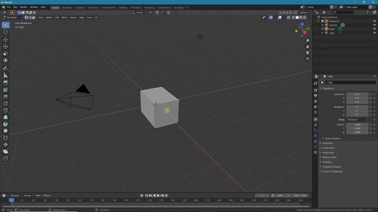The image size is (378, 212).
Task: Click the zoom view magnifier icon
Action: point(307,41)
